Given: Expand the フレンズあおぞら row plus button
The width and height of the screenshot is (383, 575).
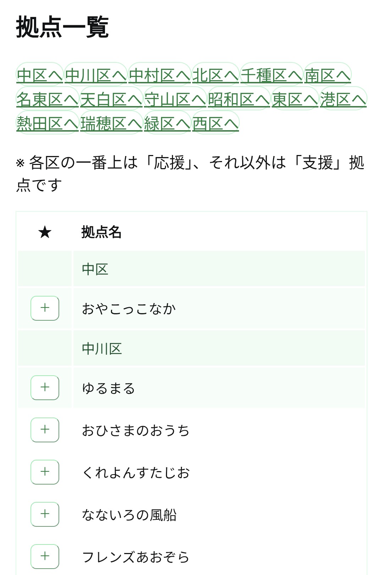Looking at the screenshot, I should tap(45, 556).
